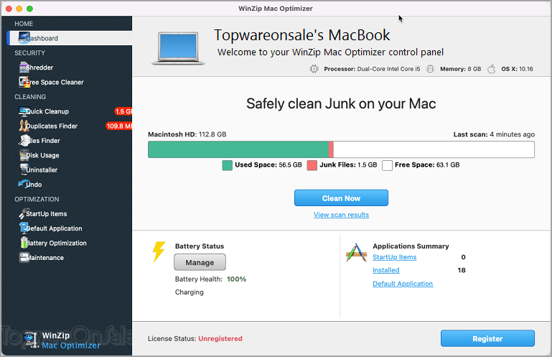Open the Dashboard sidebar icon

[24, 37]
